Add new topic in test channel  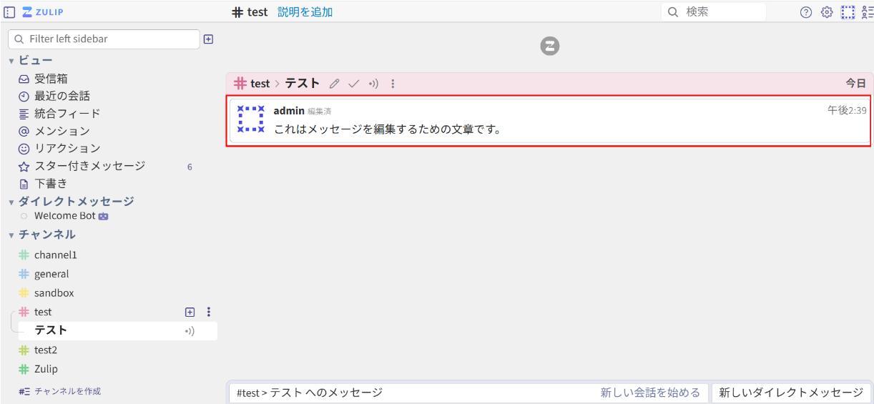190,312
